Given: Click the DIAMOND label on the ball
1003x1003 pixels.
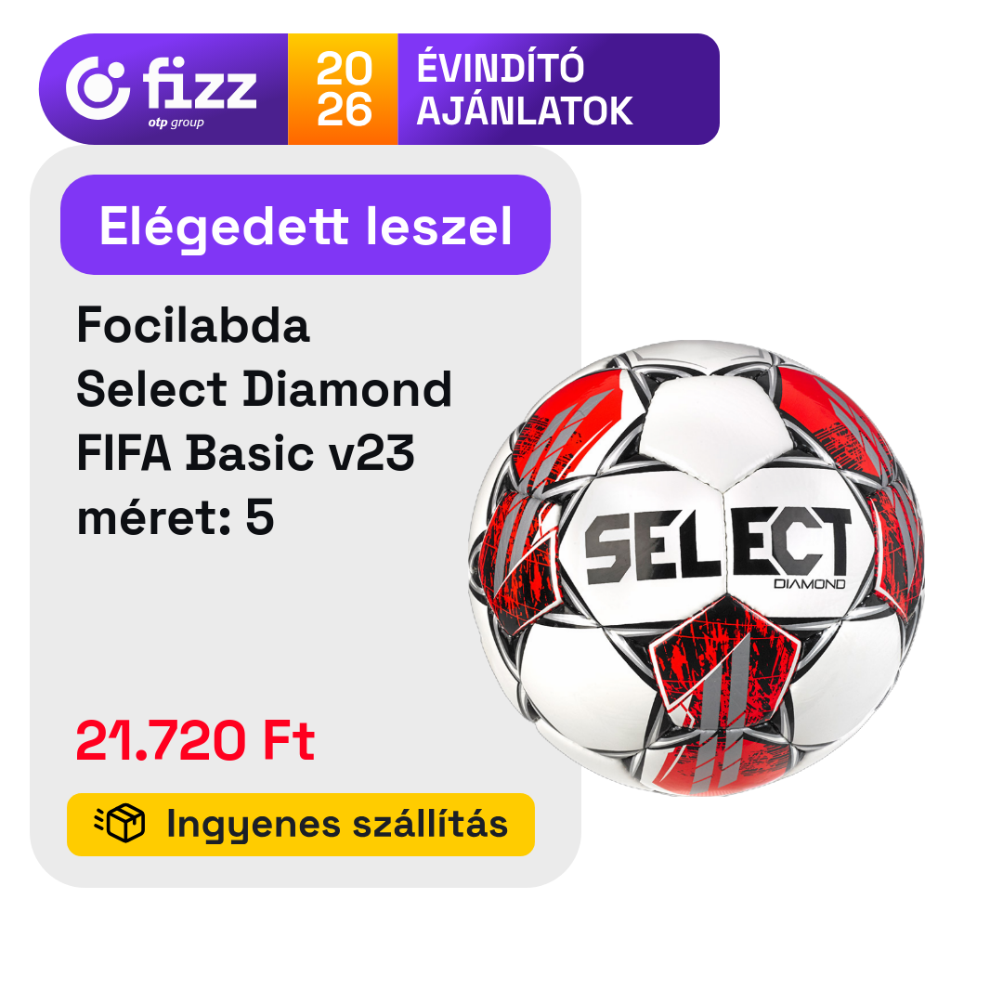Looking at the screenshot, I should [809, 584].
